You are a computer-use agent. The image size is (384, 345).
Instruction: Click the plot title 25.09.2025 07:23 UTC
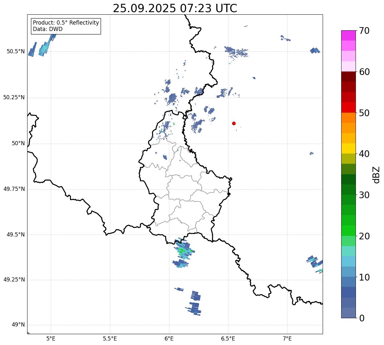(x=175, y=8)
